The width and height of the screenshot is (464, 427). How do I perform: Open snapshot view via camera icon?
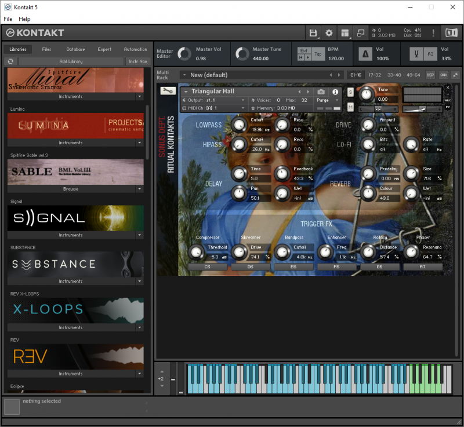pyautogui.click(x=321, y=92)
